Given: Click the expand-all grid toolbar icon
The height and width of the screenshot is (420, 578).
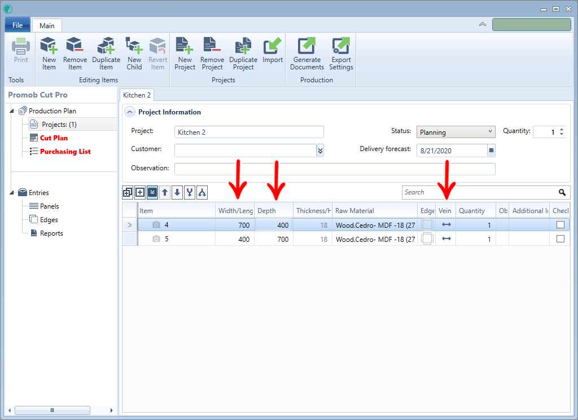Looking at the screenshot, I should pyautogui.click(x=128, y=192).
